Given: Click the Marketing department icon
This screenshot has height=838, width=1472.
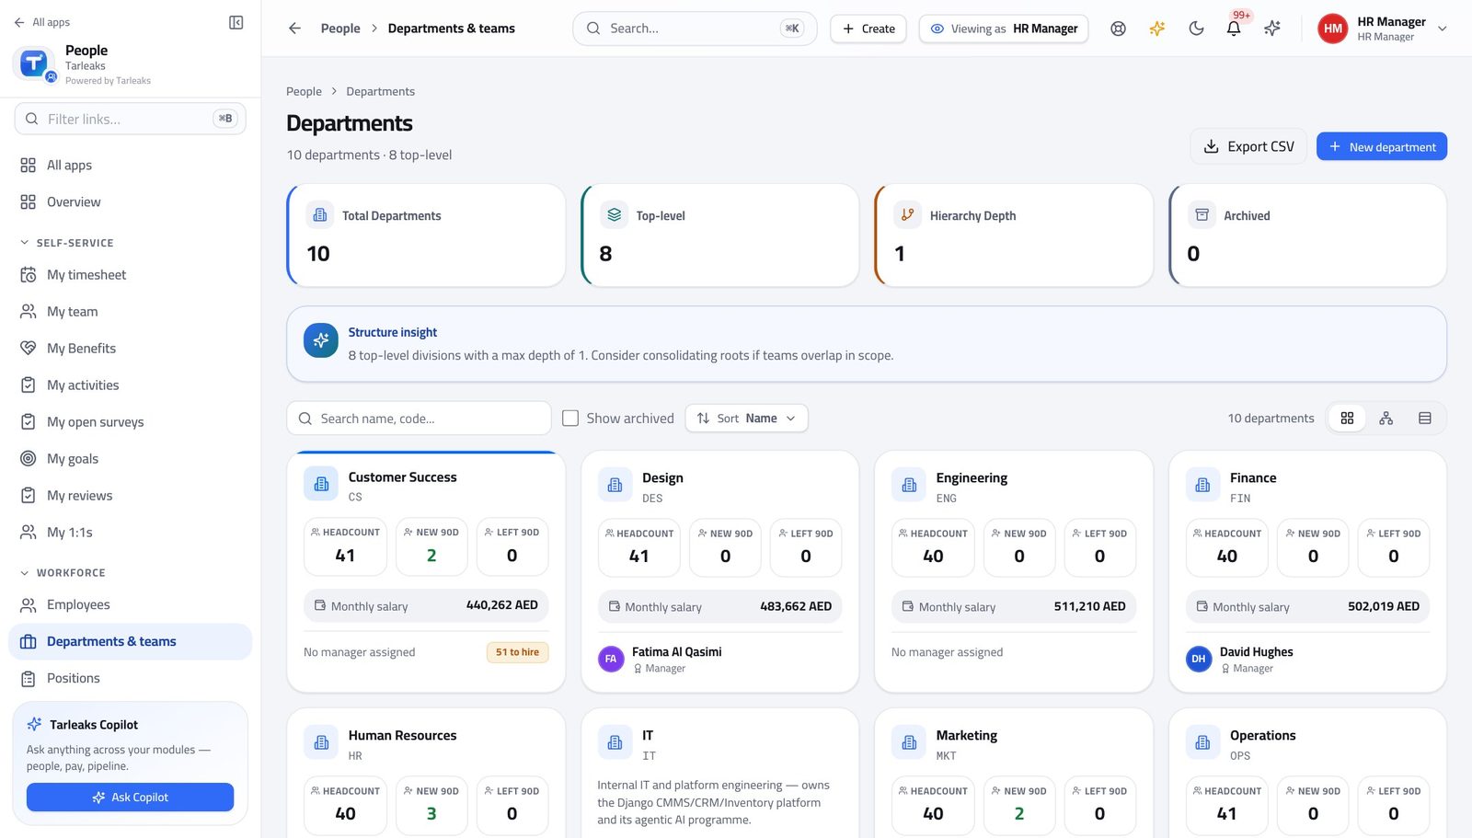Looking at the screenshot, I should pyautogui.click(x=909, y=742).
